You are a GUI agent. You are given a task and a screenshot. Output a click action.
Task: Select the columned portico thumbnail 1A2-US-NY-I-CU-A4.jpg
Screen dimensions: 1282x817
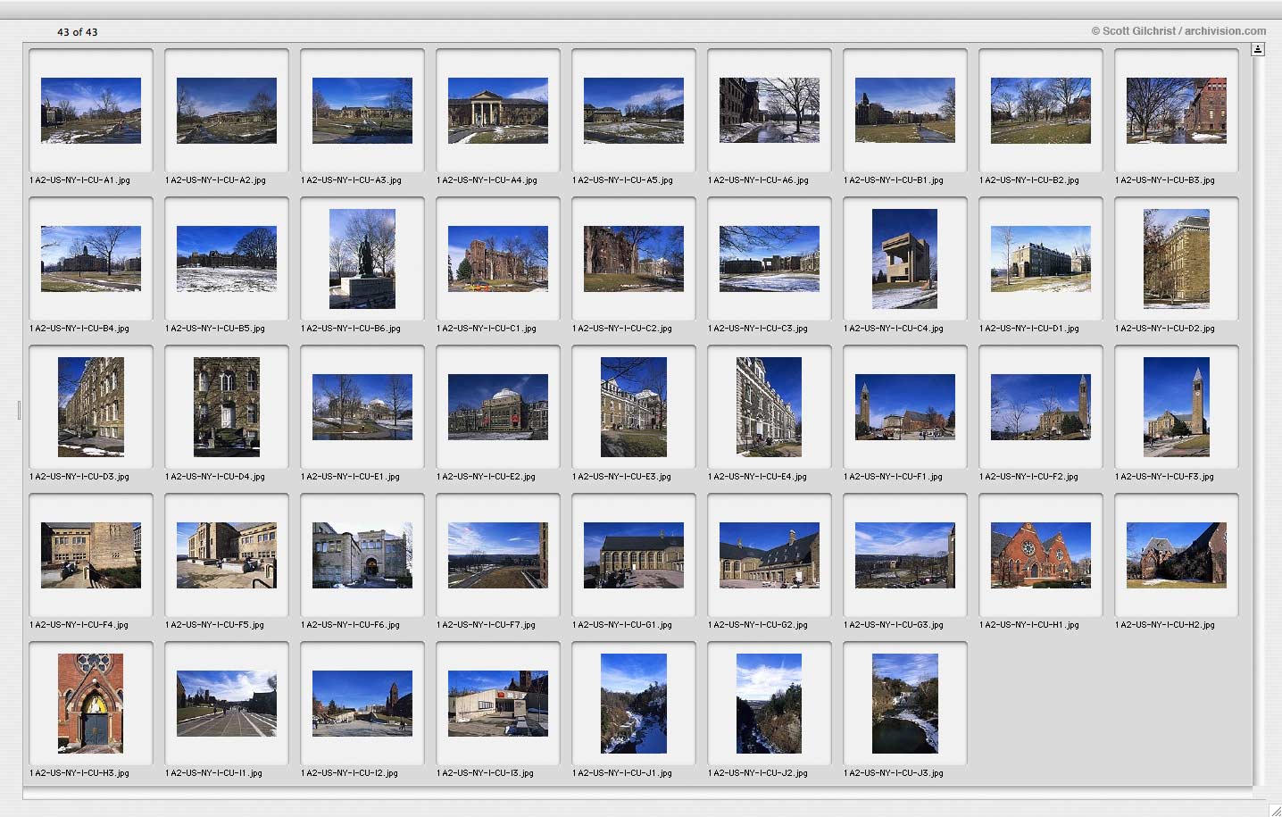498,111
